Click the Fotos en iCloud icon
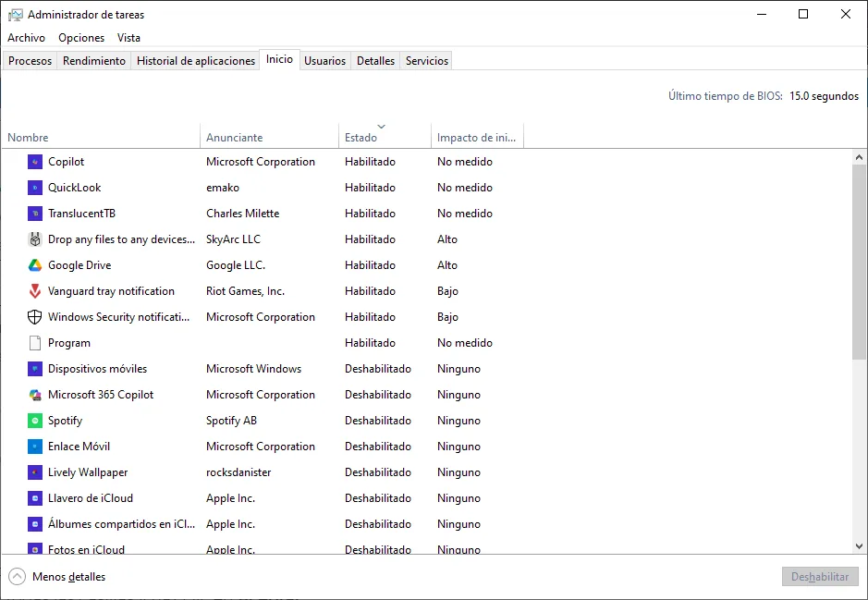Image resolution: width=868 pixels, height=600 pixels. click(x=35, y=549)
